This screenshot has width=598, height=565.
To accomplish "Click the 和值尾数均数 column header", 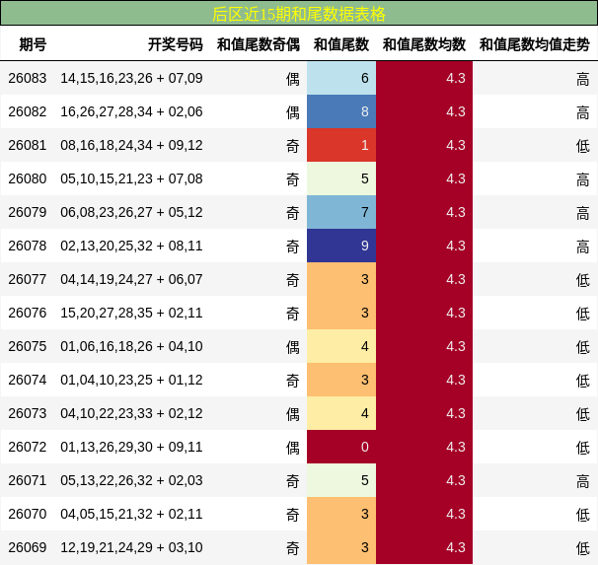I will [x=424, y=44].
